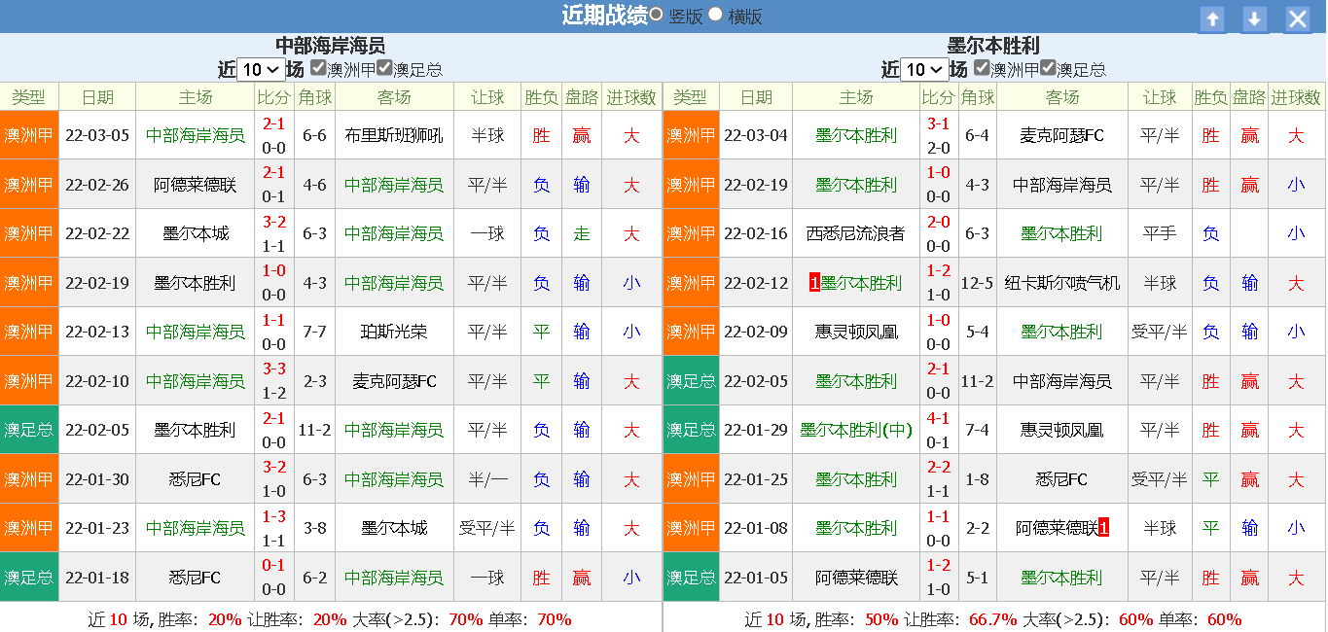Click 西悉尼流浪者 team name
1328x632 pixels.
[856, 233]
